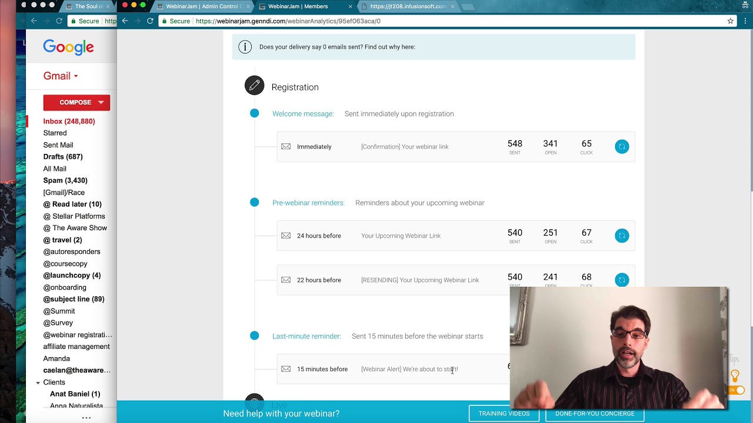Bookmark this page with the star icon

coord(731,21)
